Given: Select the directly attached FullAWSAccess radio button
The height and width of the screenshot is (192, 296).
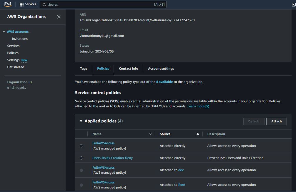Looking at the screenshot, I should [82, 146].
